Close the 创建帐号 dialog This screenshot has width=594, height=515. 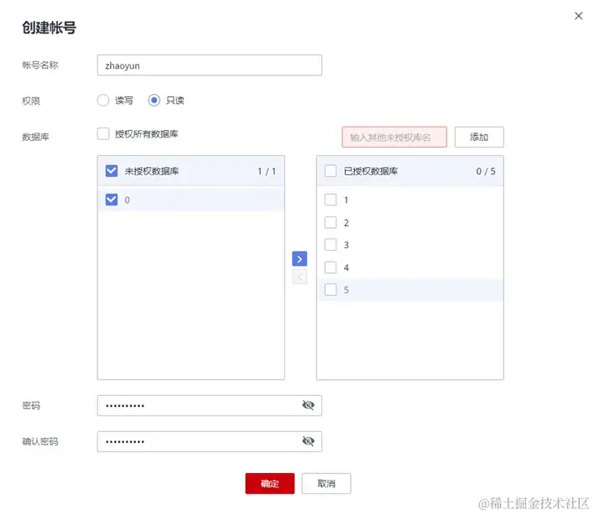click(578, 16)
